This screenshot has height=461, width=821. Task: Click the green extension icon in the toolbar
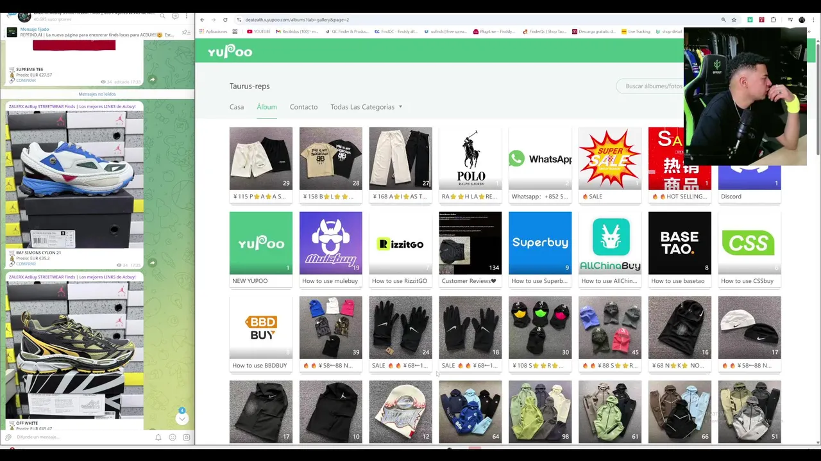750,20
